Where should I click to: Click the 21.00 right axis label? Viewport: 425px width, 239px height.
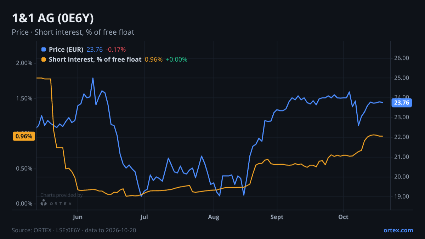click(x=402, y=157)
